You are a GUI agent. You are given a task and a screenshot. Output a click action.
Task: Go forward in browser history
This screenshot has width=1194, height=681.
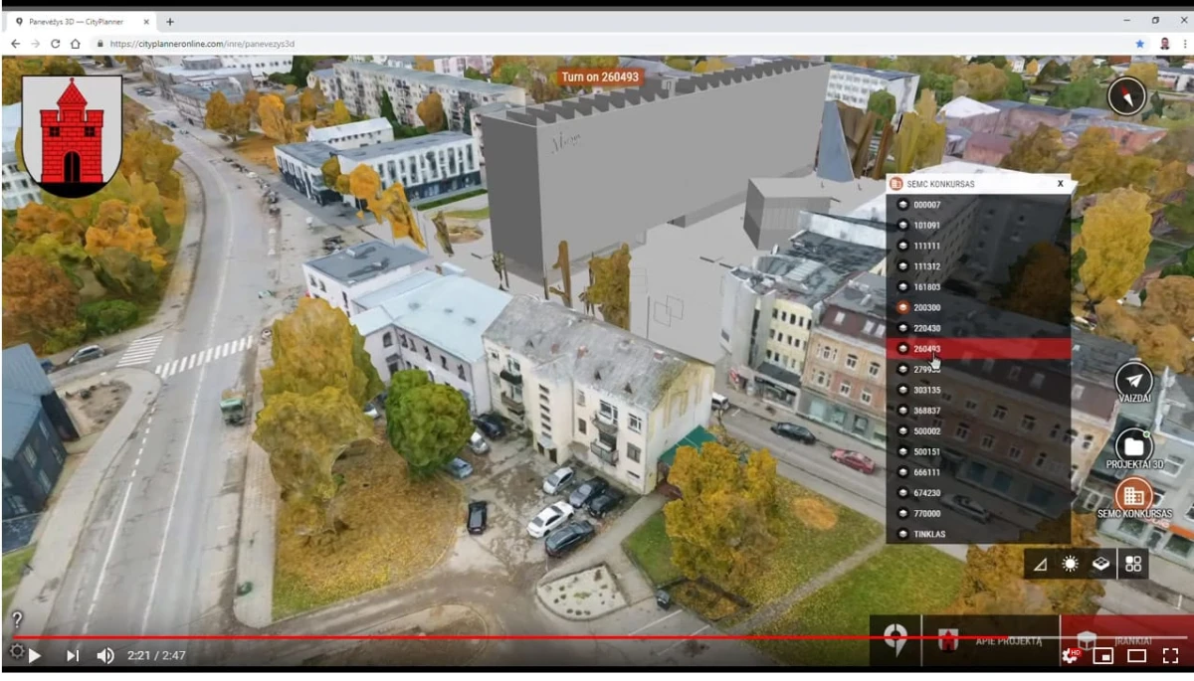coord(36,44)
